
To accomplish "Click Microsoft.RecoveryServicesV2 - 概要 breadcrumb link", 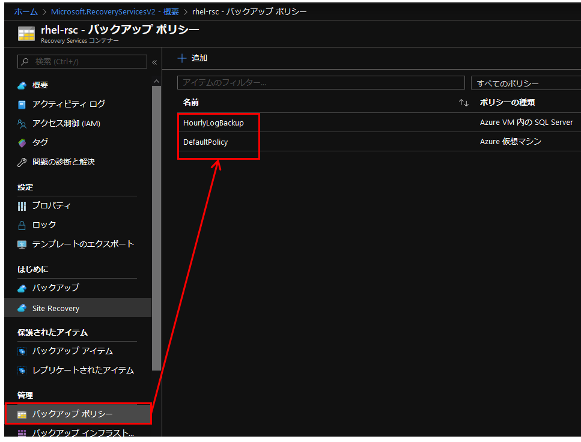I will (x=115, y=12).
